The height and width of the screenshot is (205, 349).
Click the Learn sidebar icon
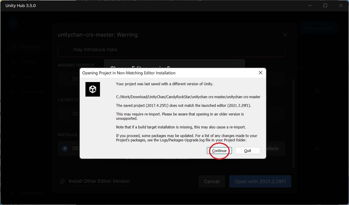(13, 77)
